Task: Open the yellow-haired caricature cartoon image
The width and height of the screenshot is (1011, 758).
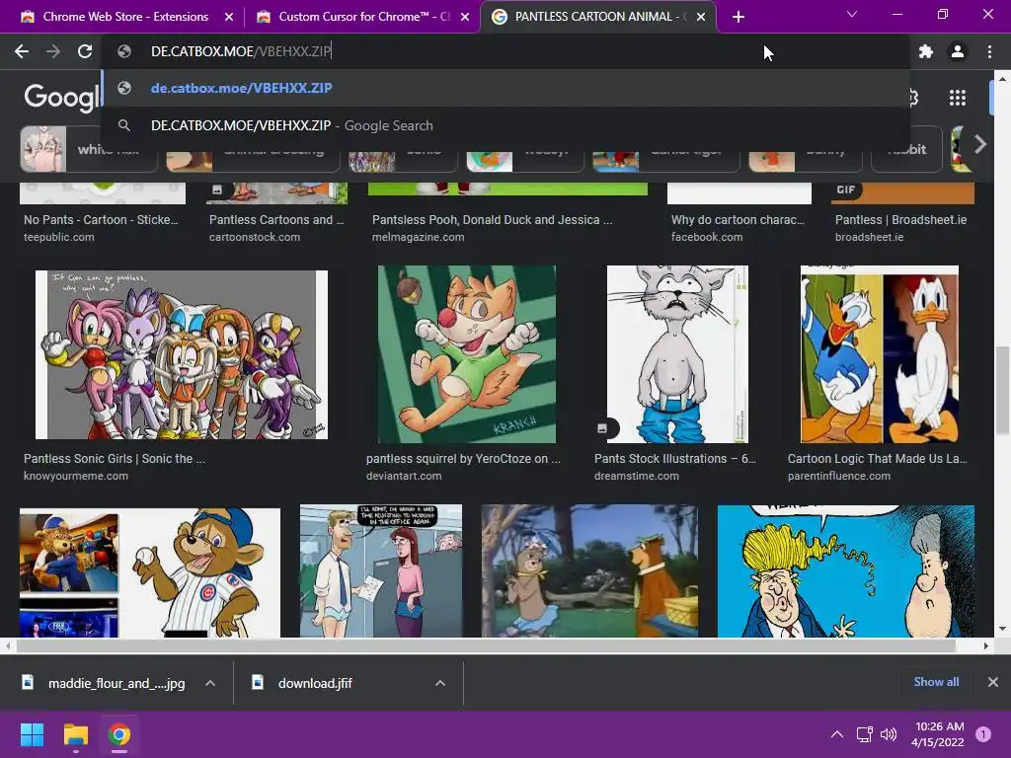Action: pos(846,571)
